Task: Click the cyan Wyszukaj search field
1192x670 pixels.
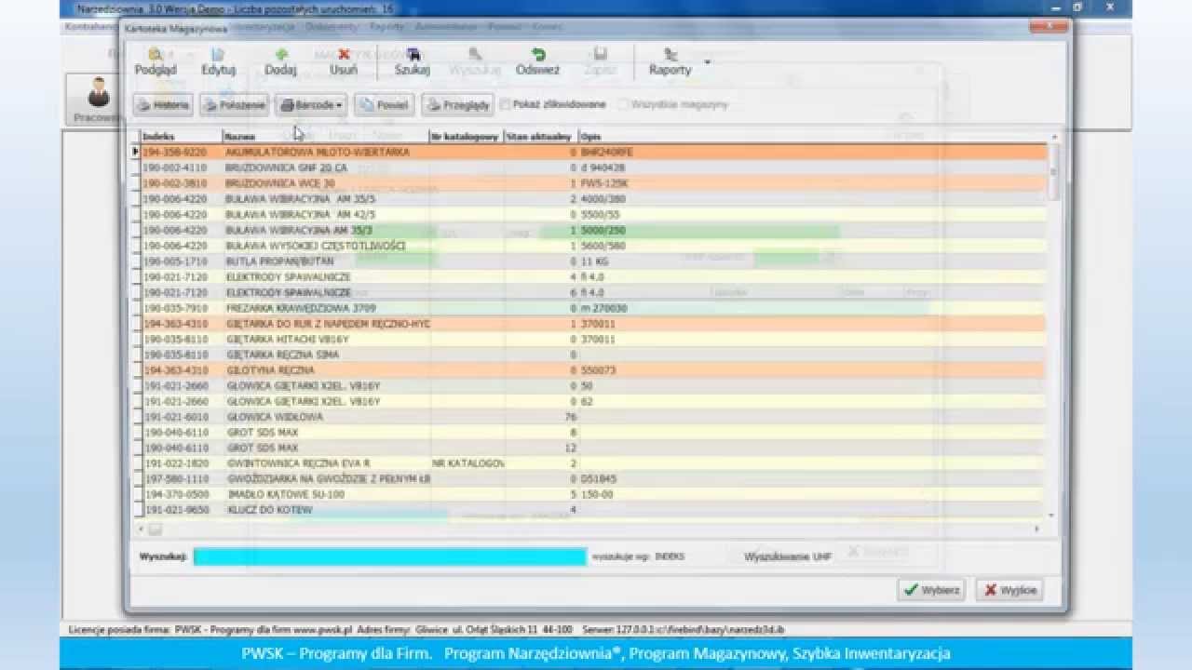Action: [390, 556]
